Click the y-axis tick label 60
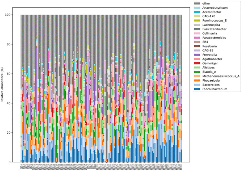Image resolution: width=242 pixels, height=171 pixels. pos(9,74)
